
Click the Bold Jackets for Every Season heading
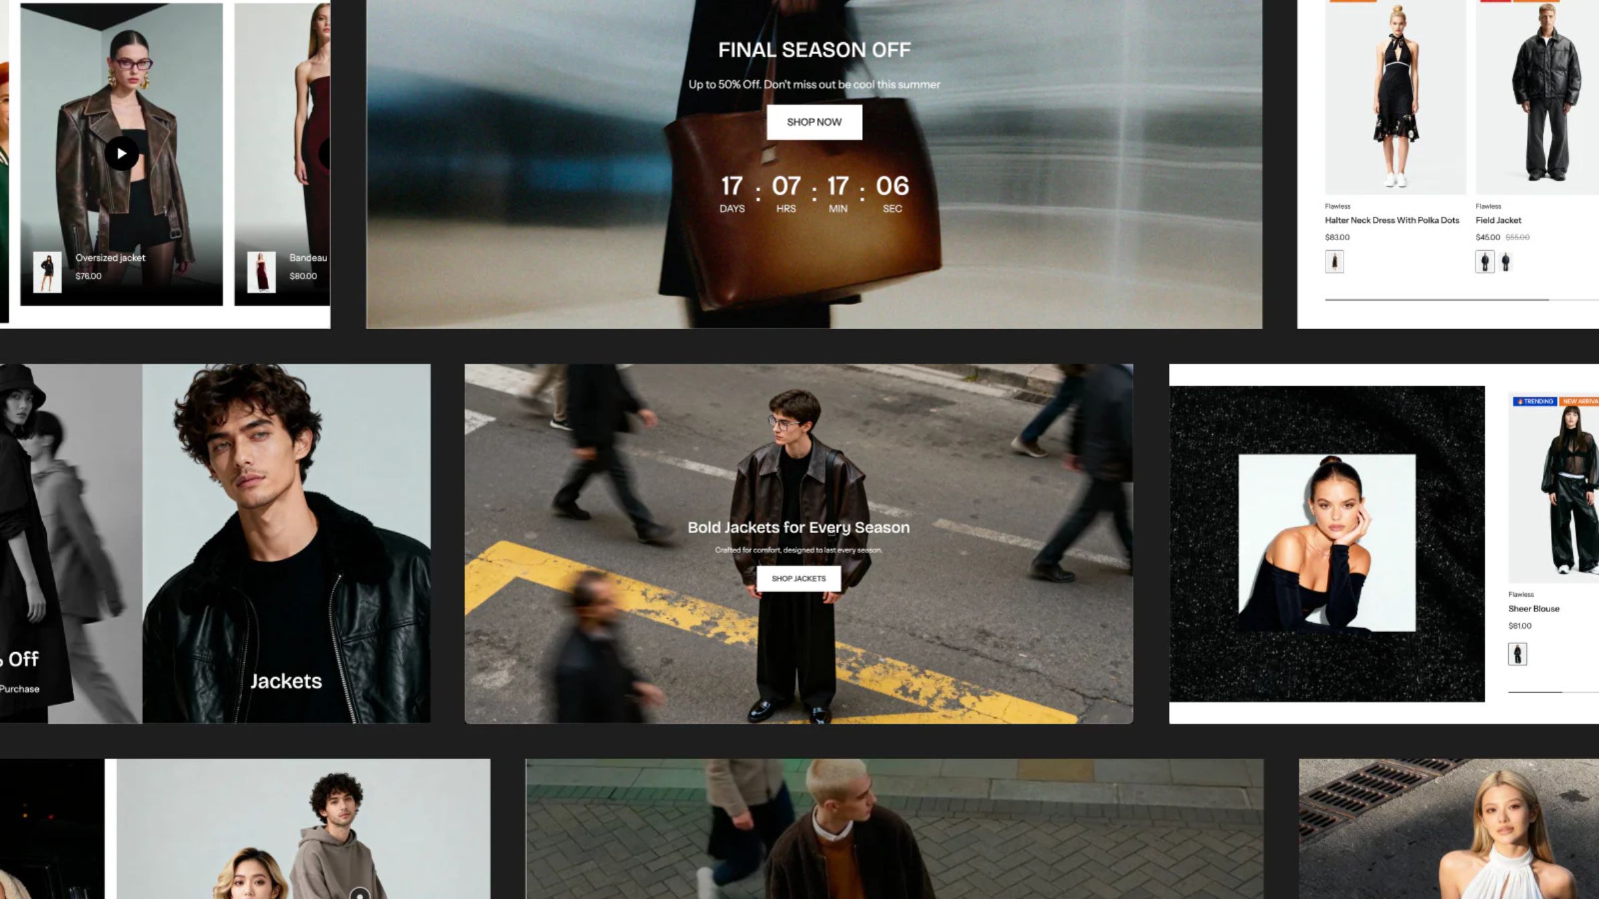tap(798, 527)
